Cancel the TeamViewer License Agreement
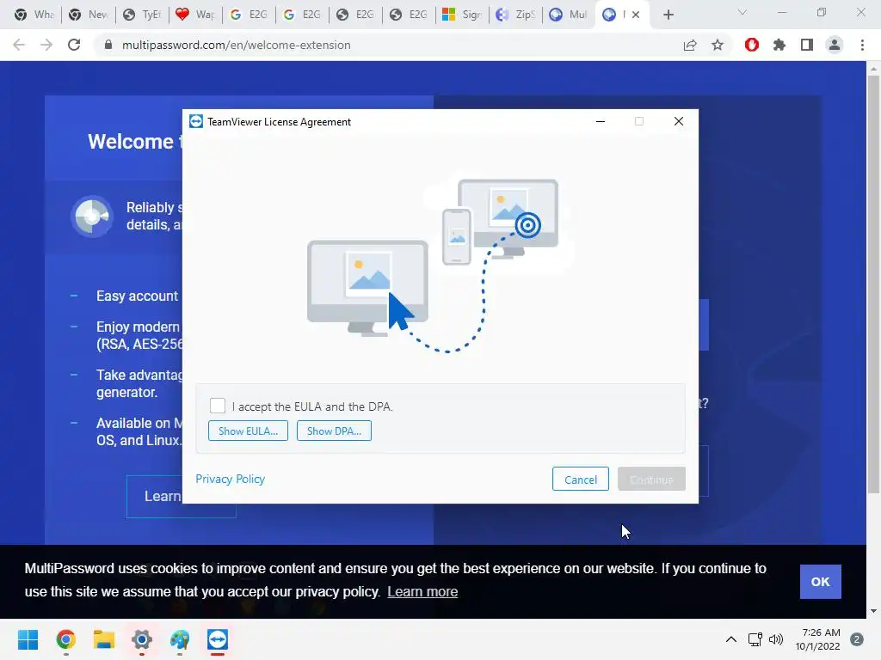881x660 pixels. pos(581,480)
